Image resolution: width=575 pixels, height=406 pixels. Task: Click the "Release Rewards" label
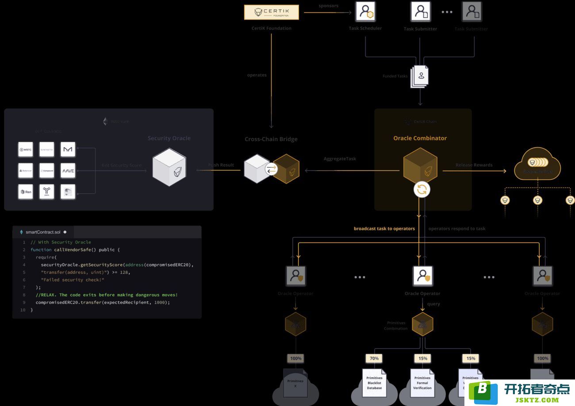pos(474,165)
